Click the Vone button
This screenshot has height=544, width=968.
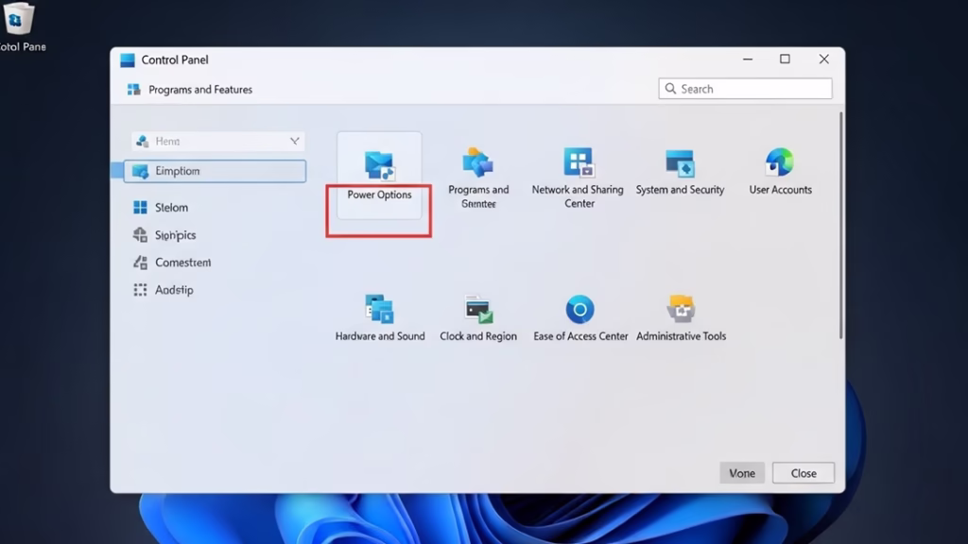click(x=741, y=473)
